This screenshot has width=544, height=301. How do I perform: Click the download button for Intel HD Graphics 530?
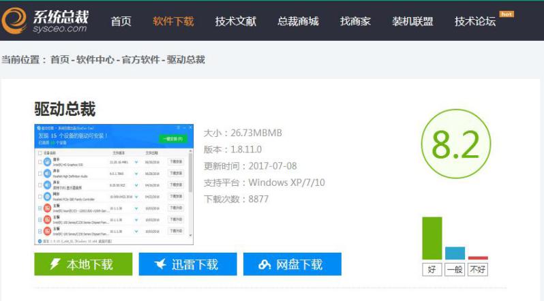point(177,162)
